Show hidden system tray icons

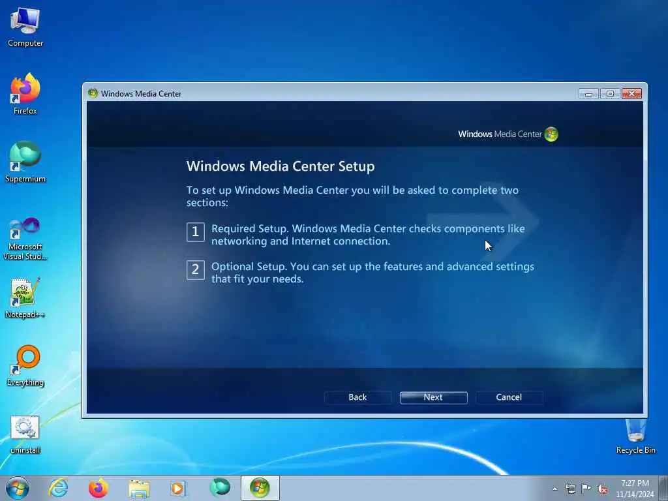(x=554, y=489)
